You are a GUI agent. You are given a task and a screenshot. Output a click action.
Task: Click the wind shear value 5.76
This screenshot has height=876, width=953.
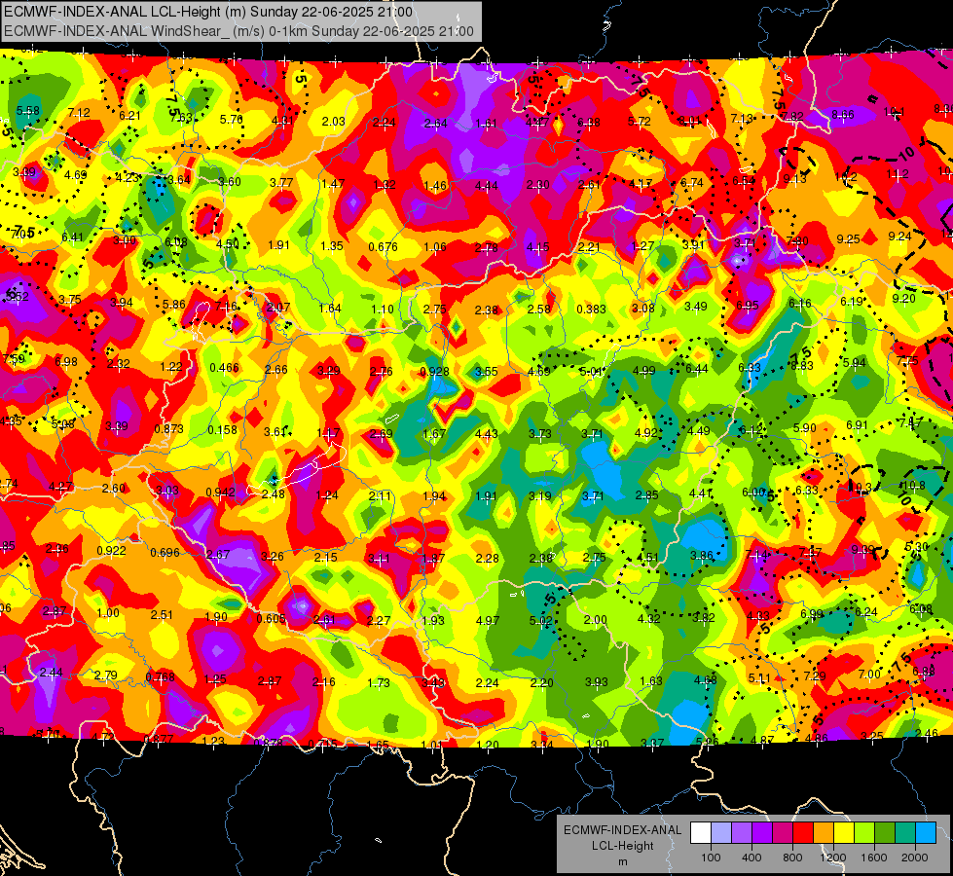click(232, 119)
